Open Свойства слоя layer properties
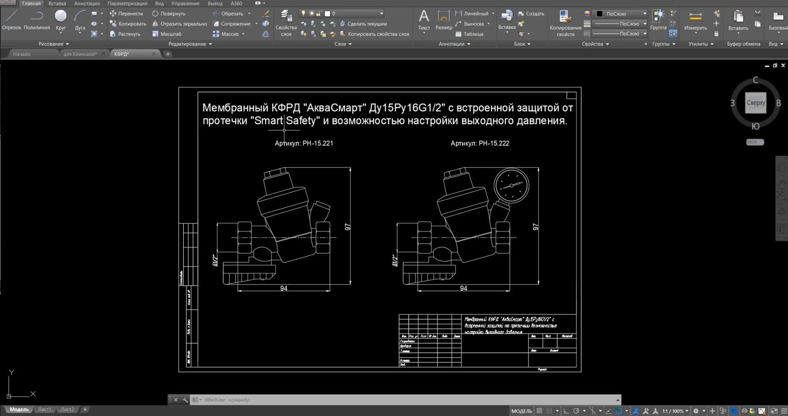 tap(286, 23)
